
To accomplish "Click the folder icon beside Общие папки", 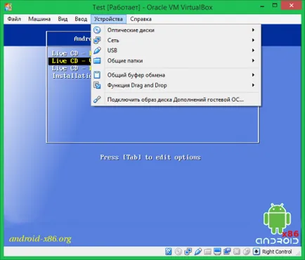I will click(x=97, y=60).
